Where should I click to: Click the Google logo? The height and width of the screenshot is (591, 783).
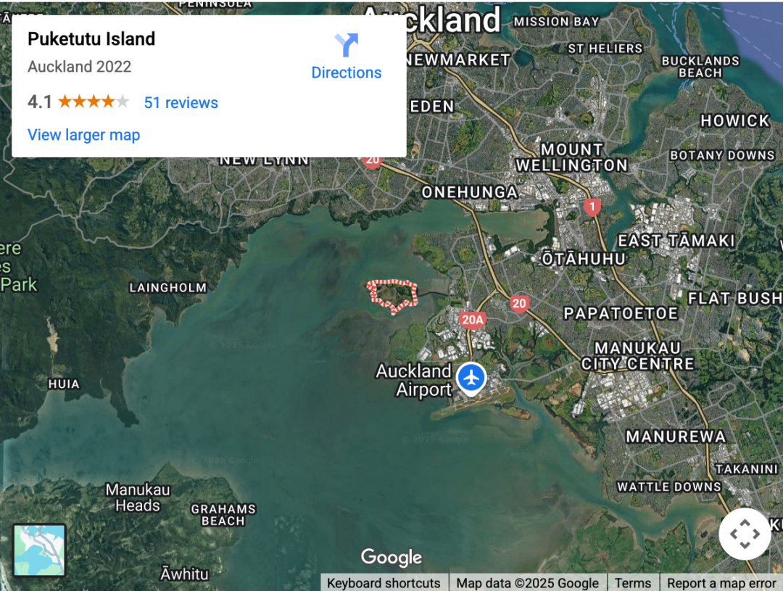391,557
